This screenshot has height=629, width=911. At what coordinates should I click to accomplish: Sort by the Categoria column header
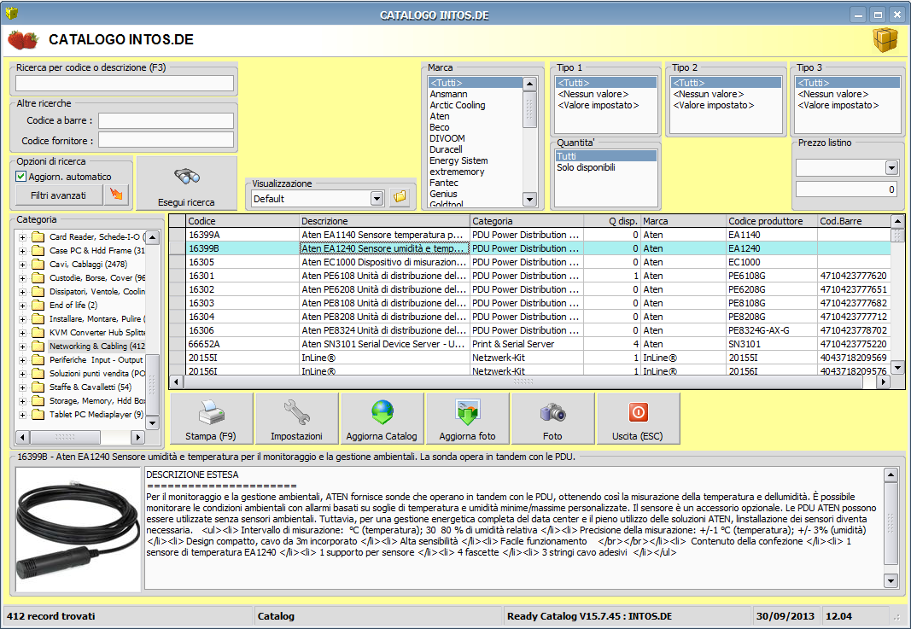(x=527, y=221)
